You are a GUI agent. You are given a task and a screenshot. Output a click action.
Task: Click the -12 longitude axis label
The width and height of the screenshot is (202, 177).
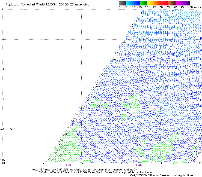(x=42, y=163)
